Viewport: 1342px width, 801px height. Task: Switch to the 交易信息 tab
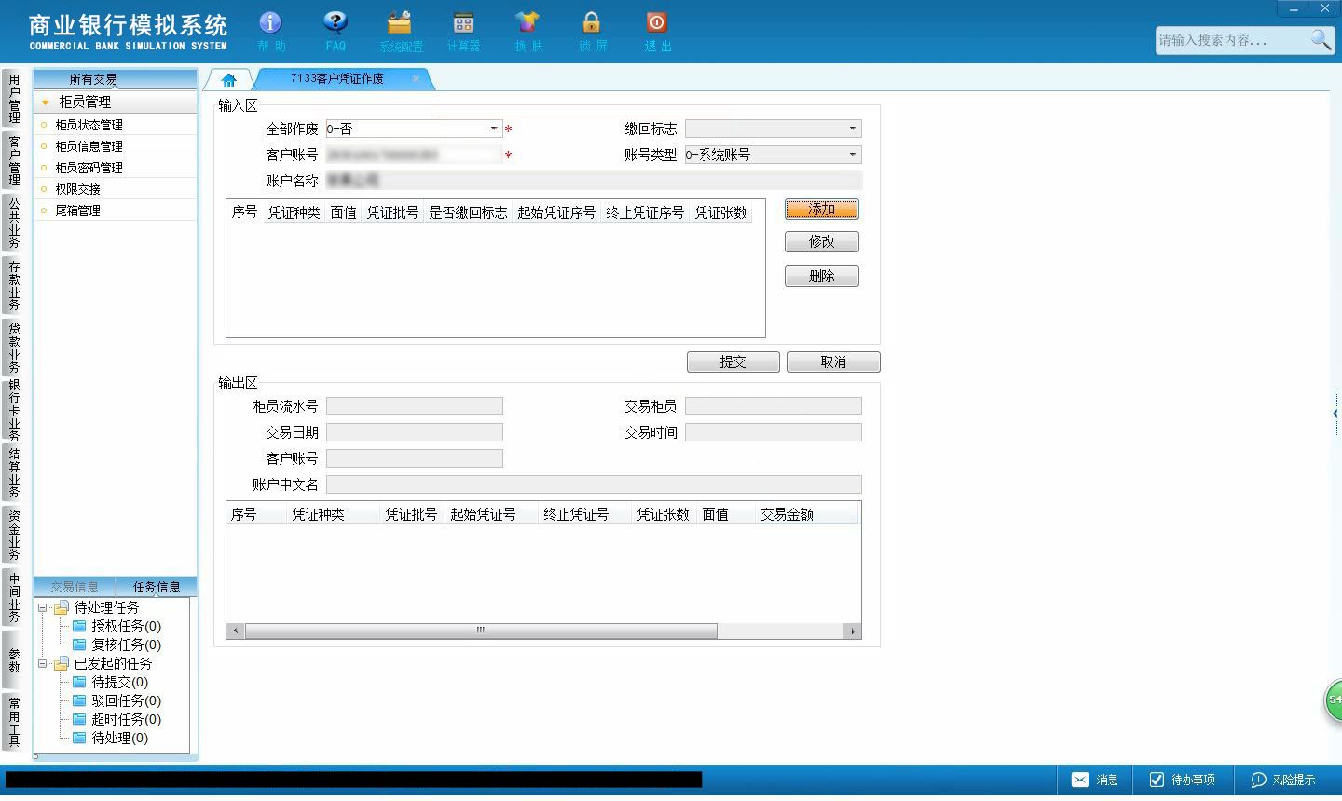tap(75, 587)
